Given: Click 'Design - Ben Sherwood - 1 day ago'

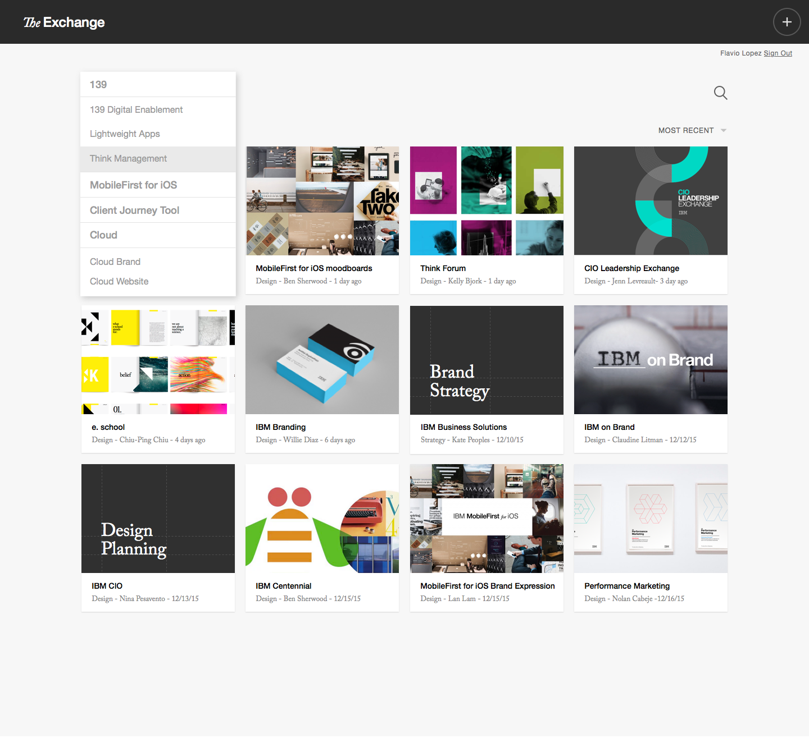Looking at the screenshot, I should [x=308, y=281].
